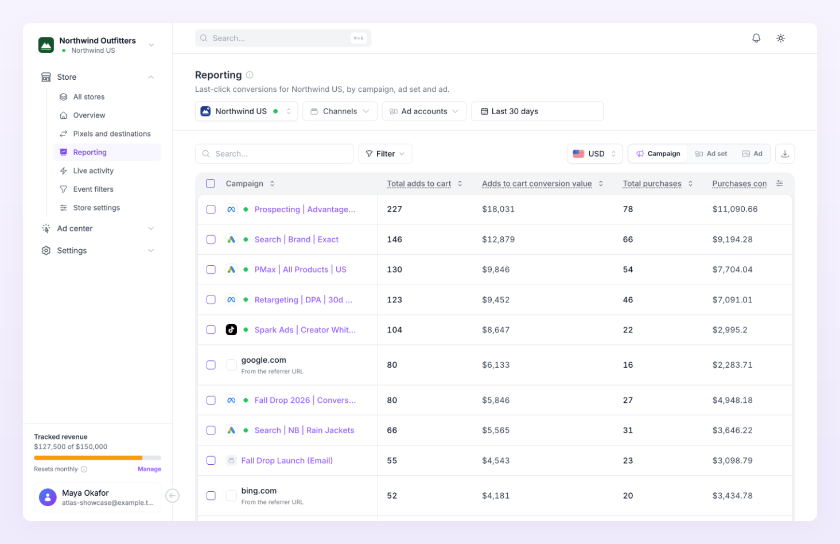Open the Channels dropdown
The image size is (840, 544).
pyautogui.click(x=340, y=111)
